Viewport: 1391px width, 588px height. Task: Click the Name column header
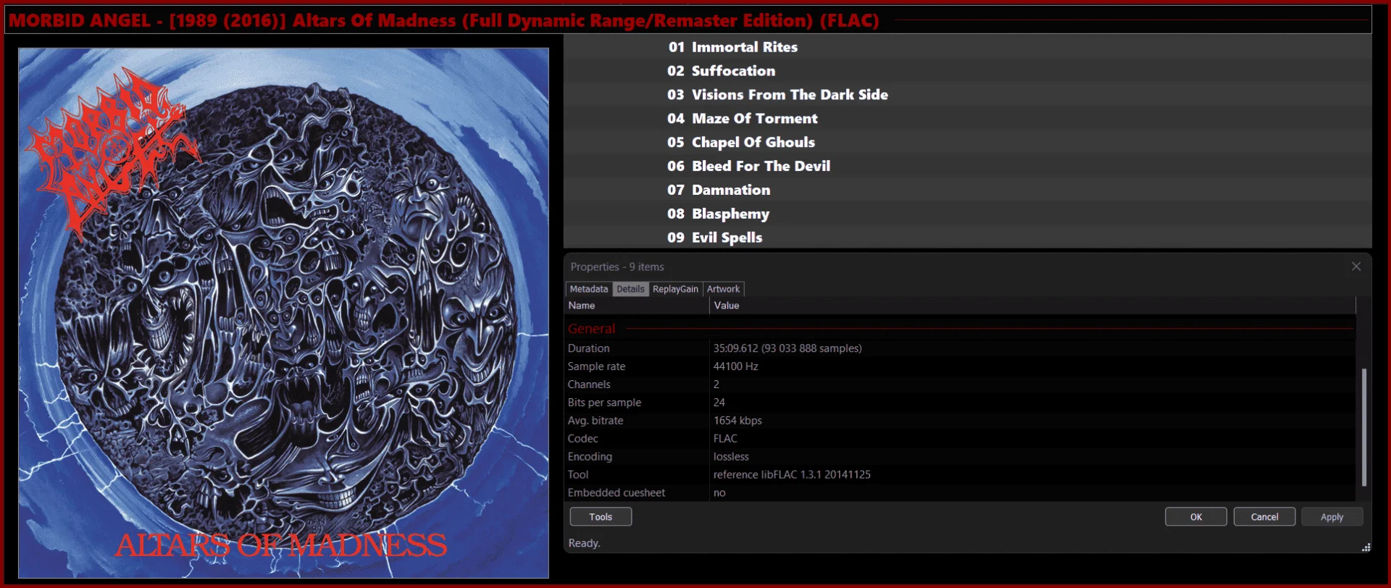637,306
